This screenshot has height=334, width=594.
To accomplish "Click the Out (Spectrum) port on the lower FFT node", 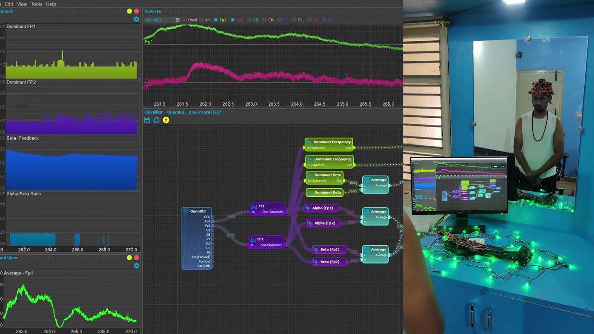I will [x=284, y=245].
